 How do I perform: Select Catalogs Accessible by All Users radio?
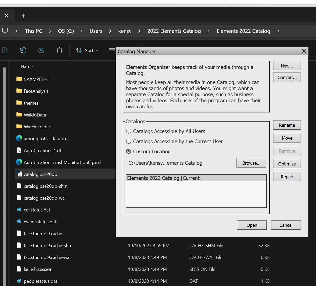[x=129, y=131]
